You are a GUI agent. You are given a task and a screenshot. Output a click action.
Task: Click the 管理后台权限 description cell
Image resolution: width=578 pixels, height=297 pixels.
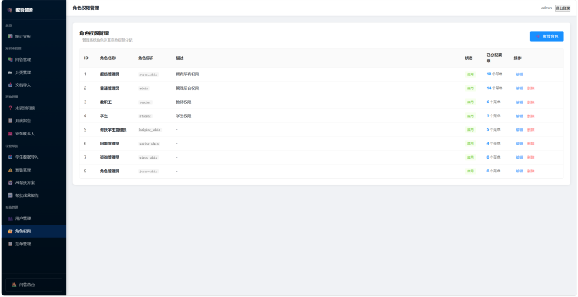(187, 88)
